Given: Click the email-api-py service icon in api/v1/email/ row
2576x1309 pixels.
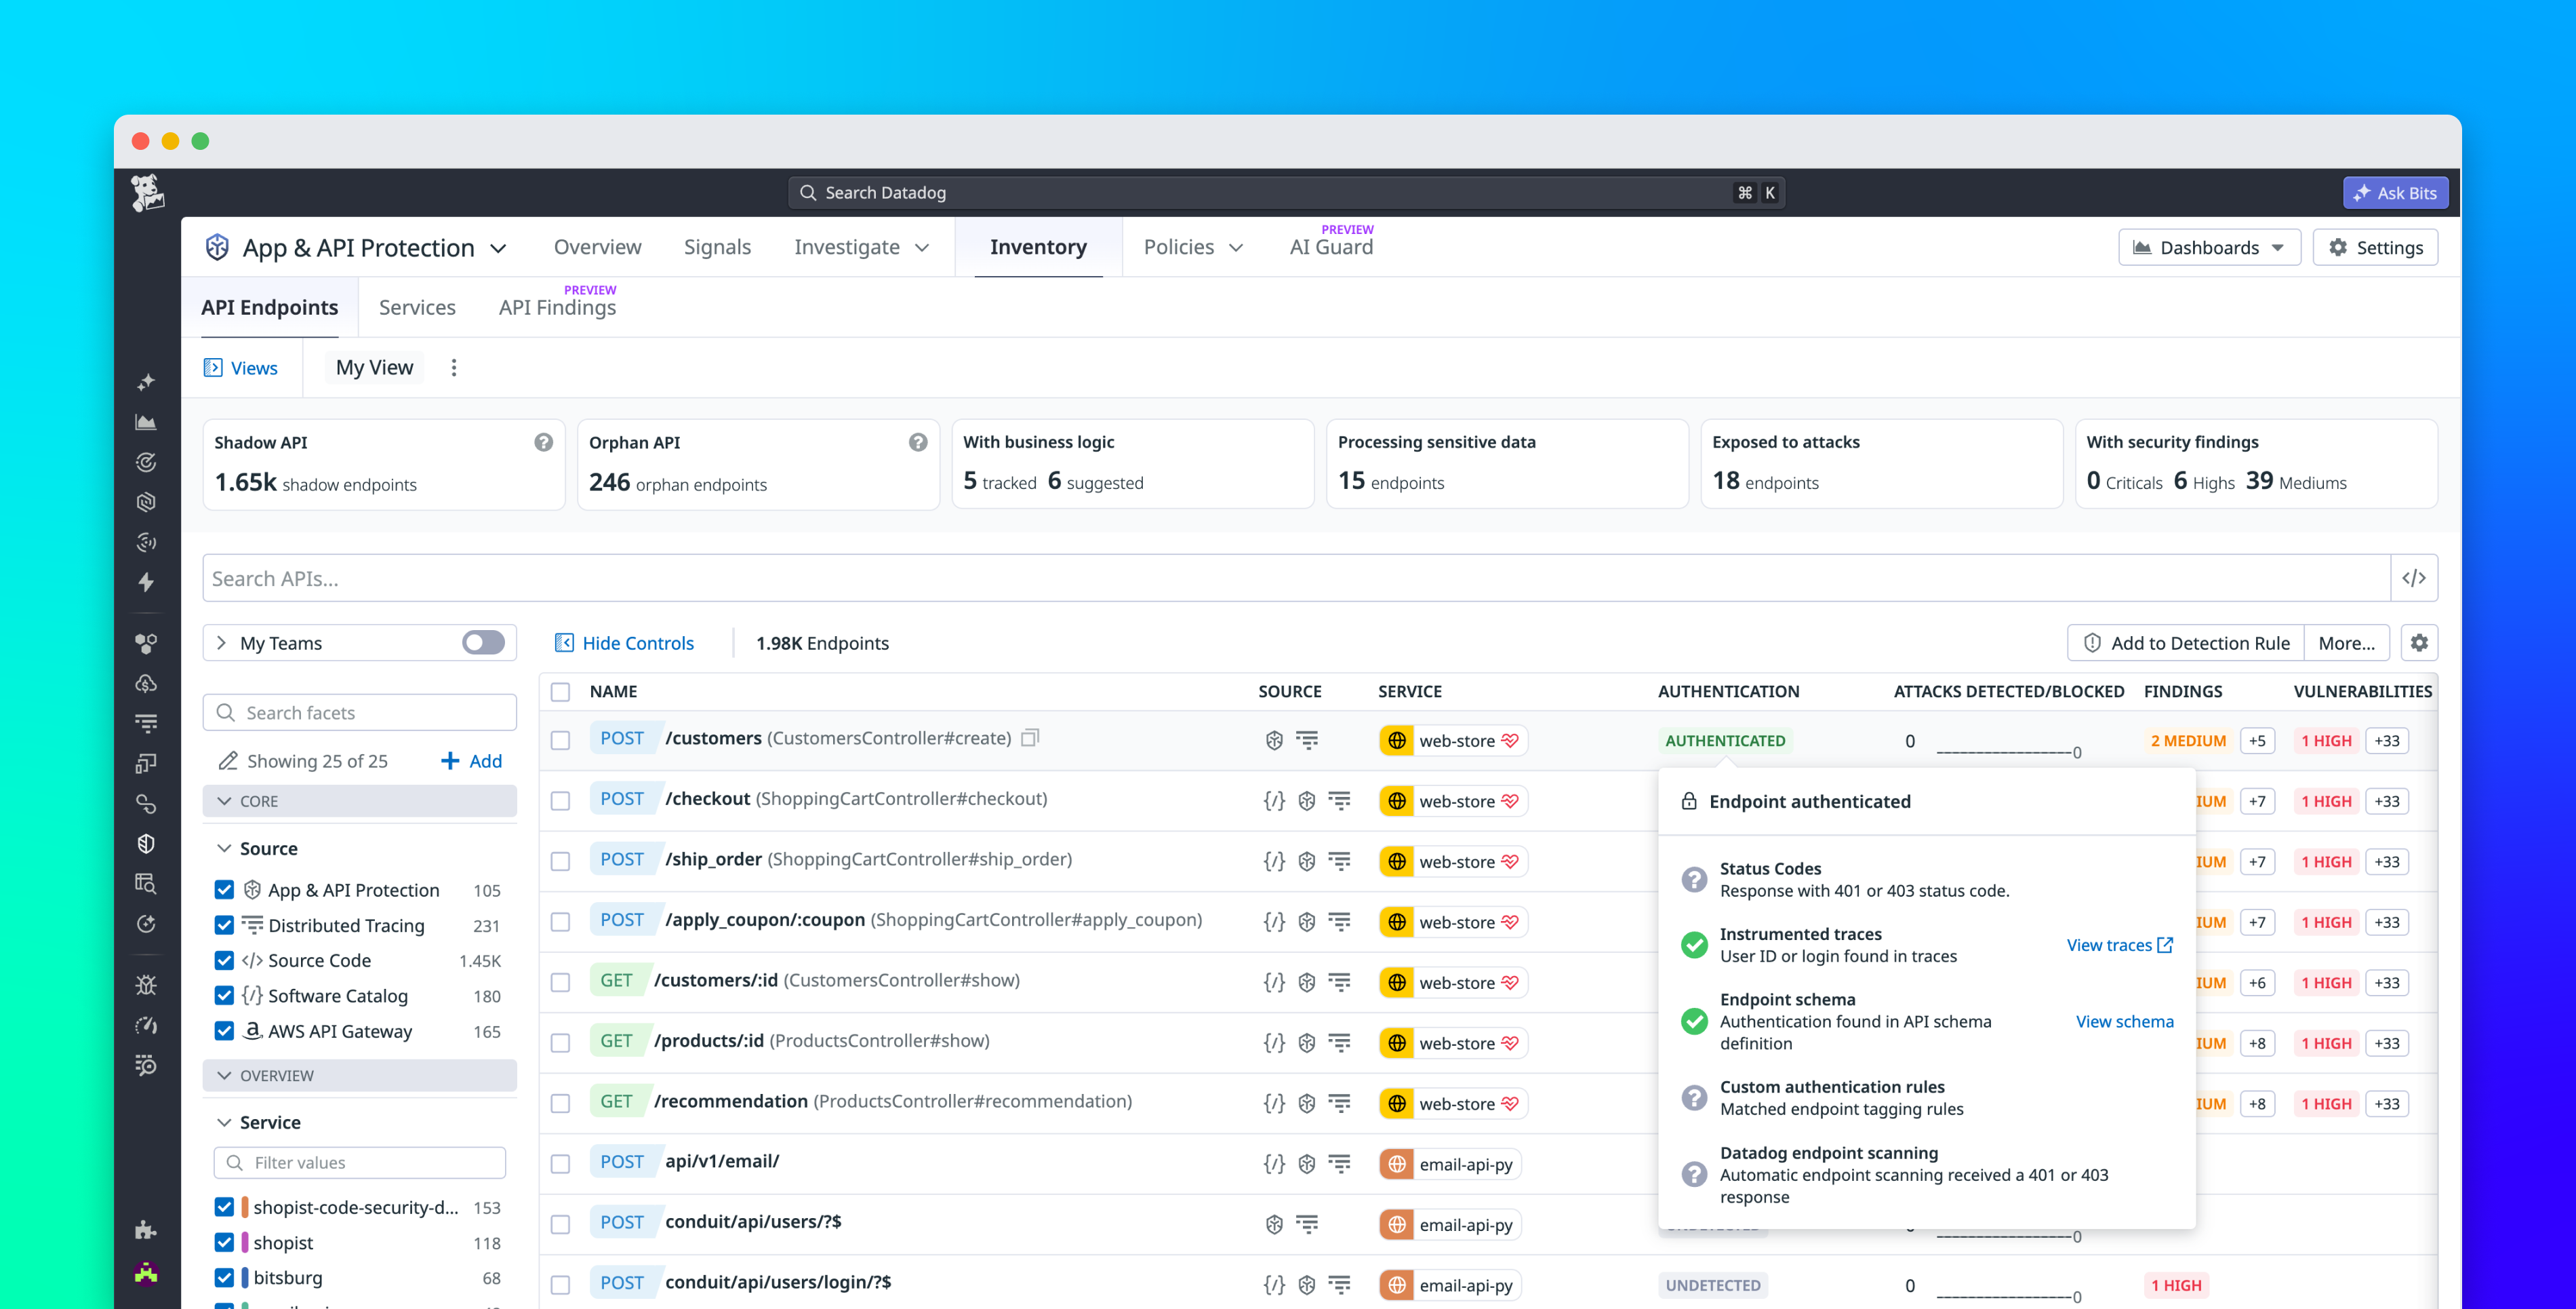Looking at the screenshot, I should 1397,1164.
